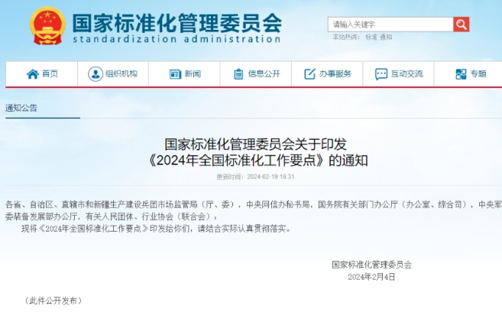This screenshot has height=322, width=502.
Task: Open the 新闻 navigation item
Action: pyautogui.click(x=184, y=74)
